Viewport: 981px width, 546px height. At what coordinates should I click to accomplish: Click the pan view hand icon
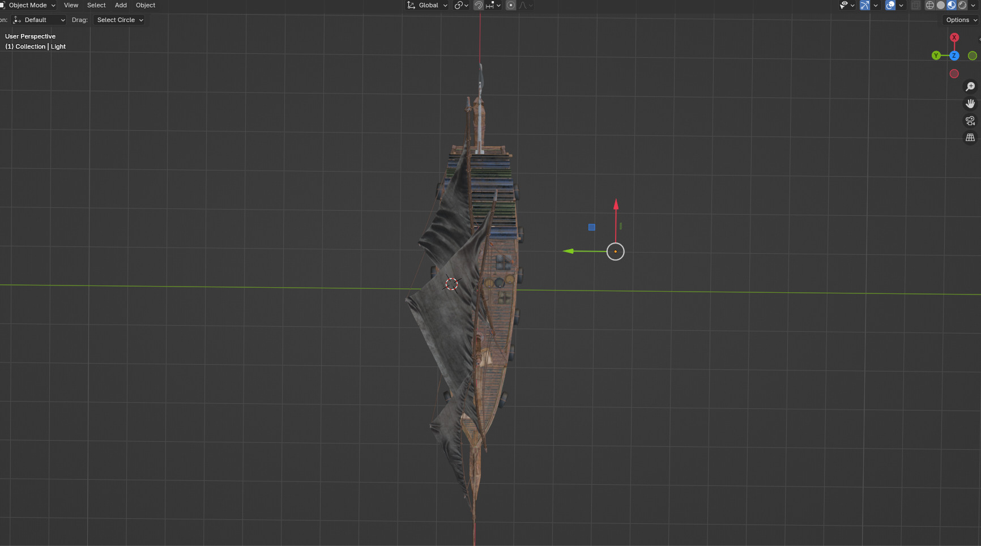coord(970,104)
